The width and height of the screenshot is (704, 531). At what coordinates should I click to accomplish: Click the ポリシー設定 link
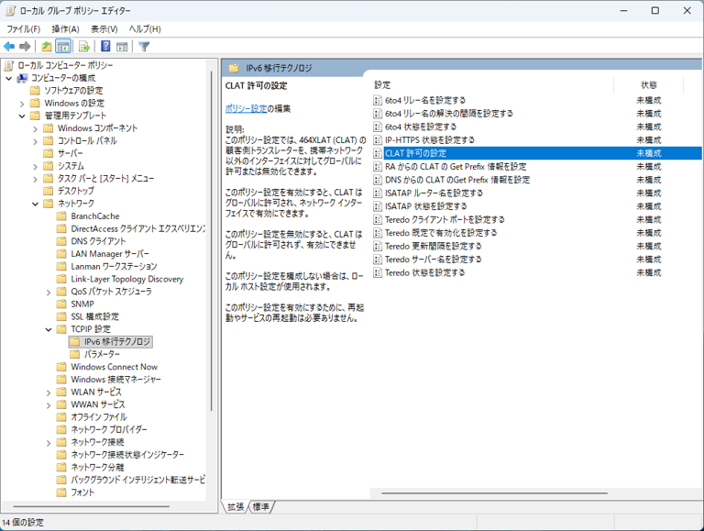[x=246, y=108]
